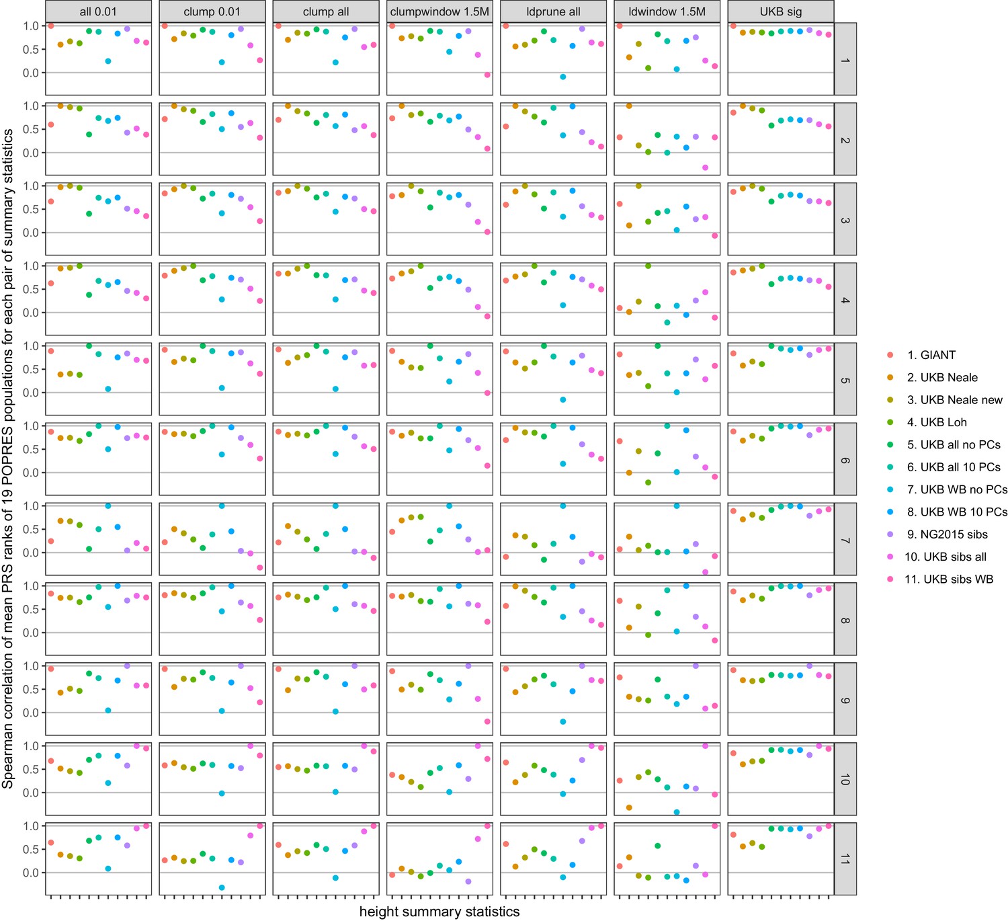Image resolution: width=1008 pixels, height=921 pixels.
Task: Click the row strip labeled 2
Action: pyautogui.click(x=845, y=139)
